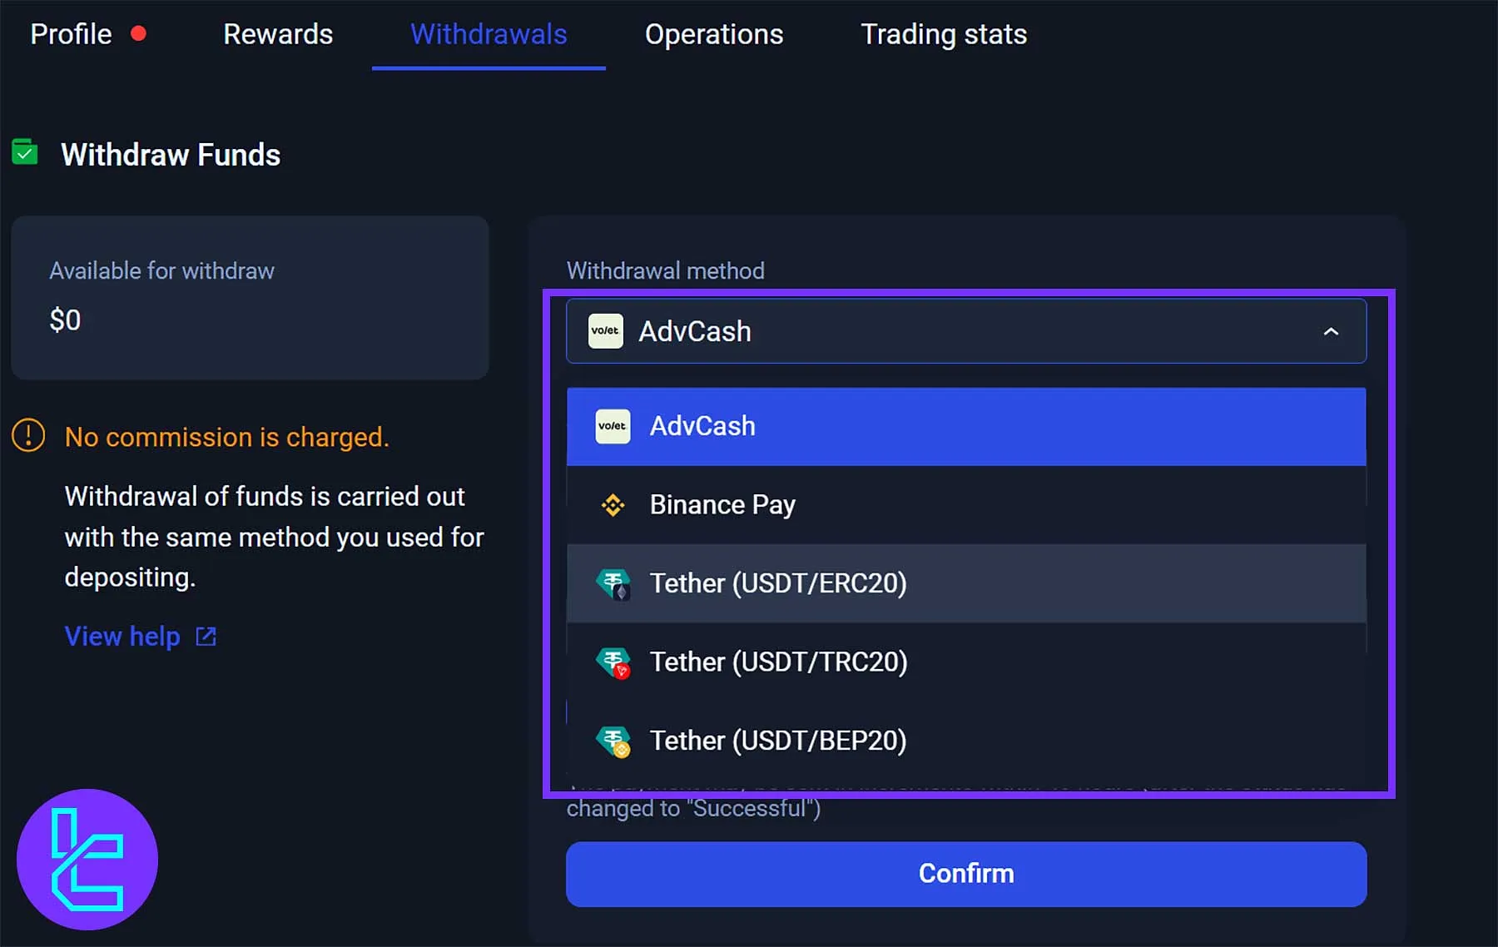Click the Binance Pay diamond icon

coord(613,505)
